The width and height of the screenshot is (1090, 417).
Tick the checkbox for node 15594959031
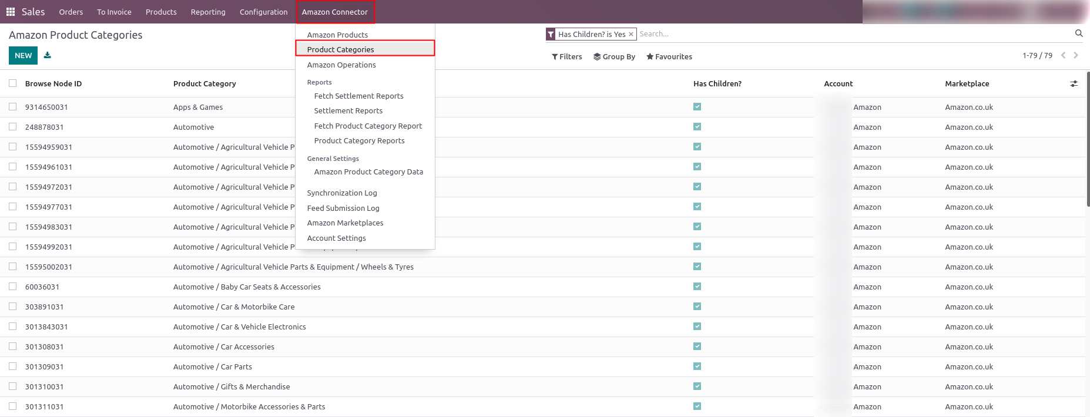[12, 147]
